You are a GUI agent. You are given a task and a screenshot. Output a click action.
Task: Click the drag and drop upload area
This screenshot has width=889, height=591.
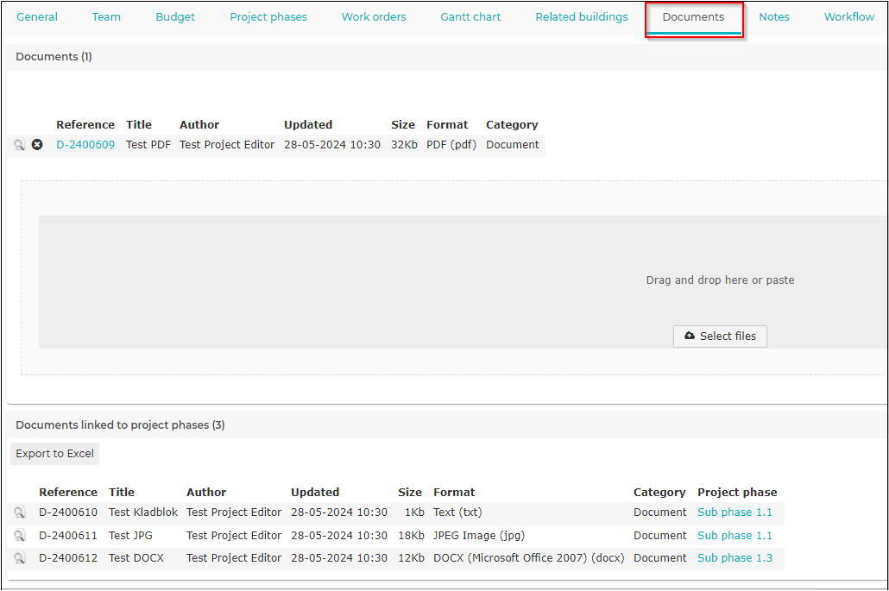coord(462,281)
